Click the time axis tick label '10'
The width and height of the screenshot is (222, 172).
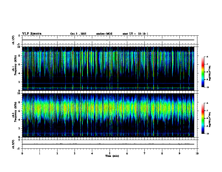(x=197, y=153)
